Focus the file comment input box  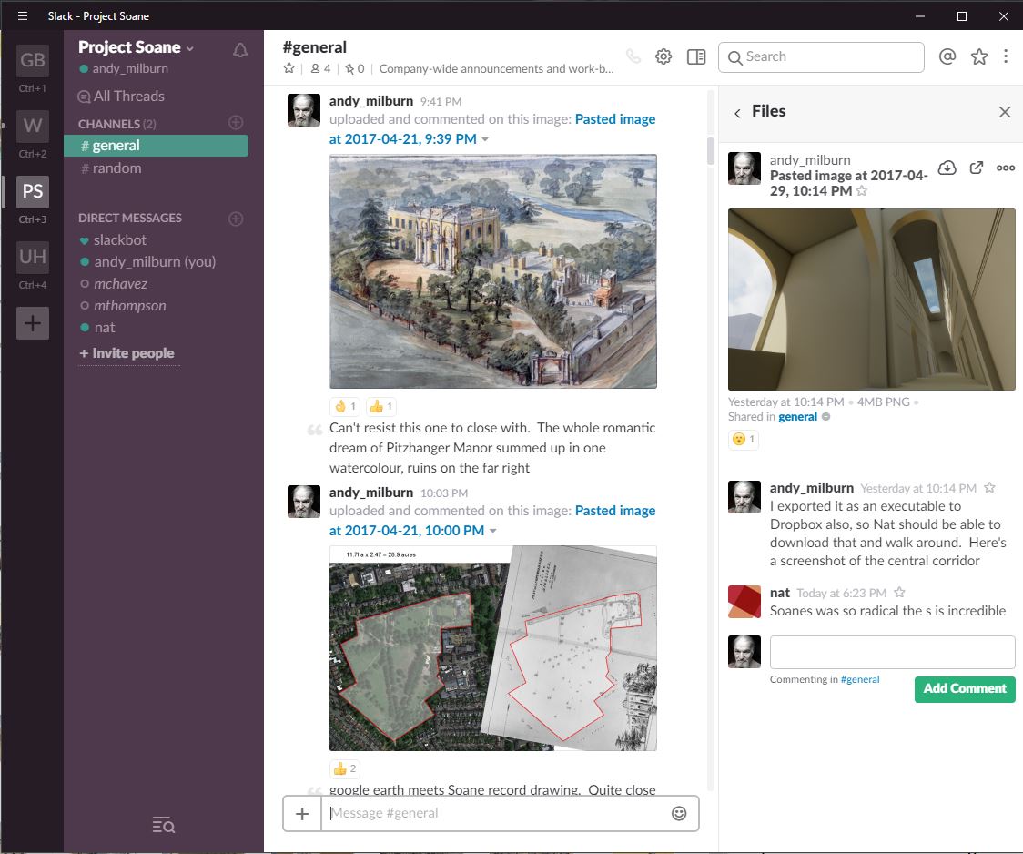(x=893, y=653)
